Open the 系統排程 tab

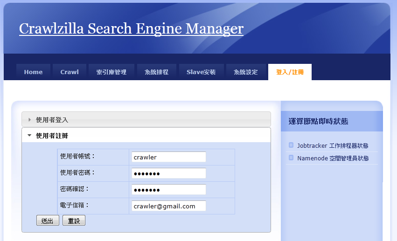pyautogui.click(x=156, y=72)
